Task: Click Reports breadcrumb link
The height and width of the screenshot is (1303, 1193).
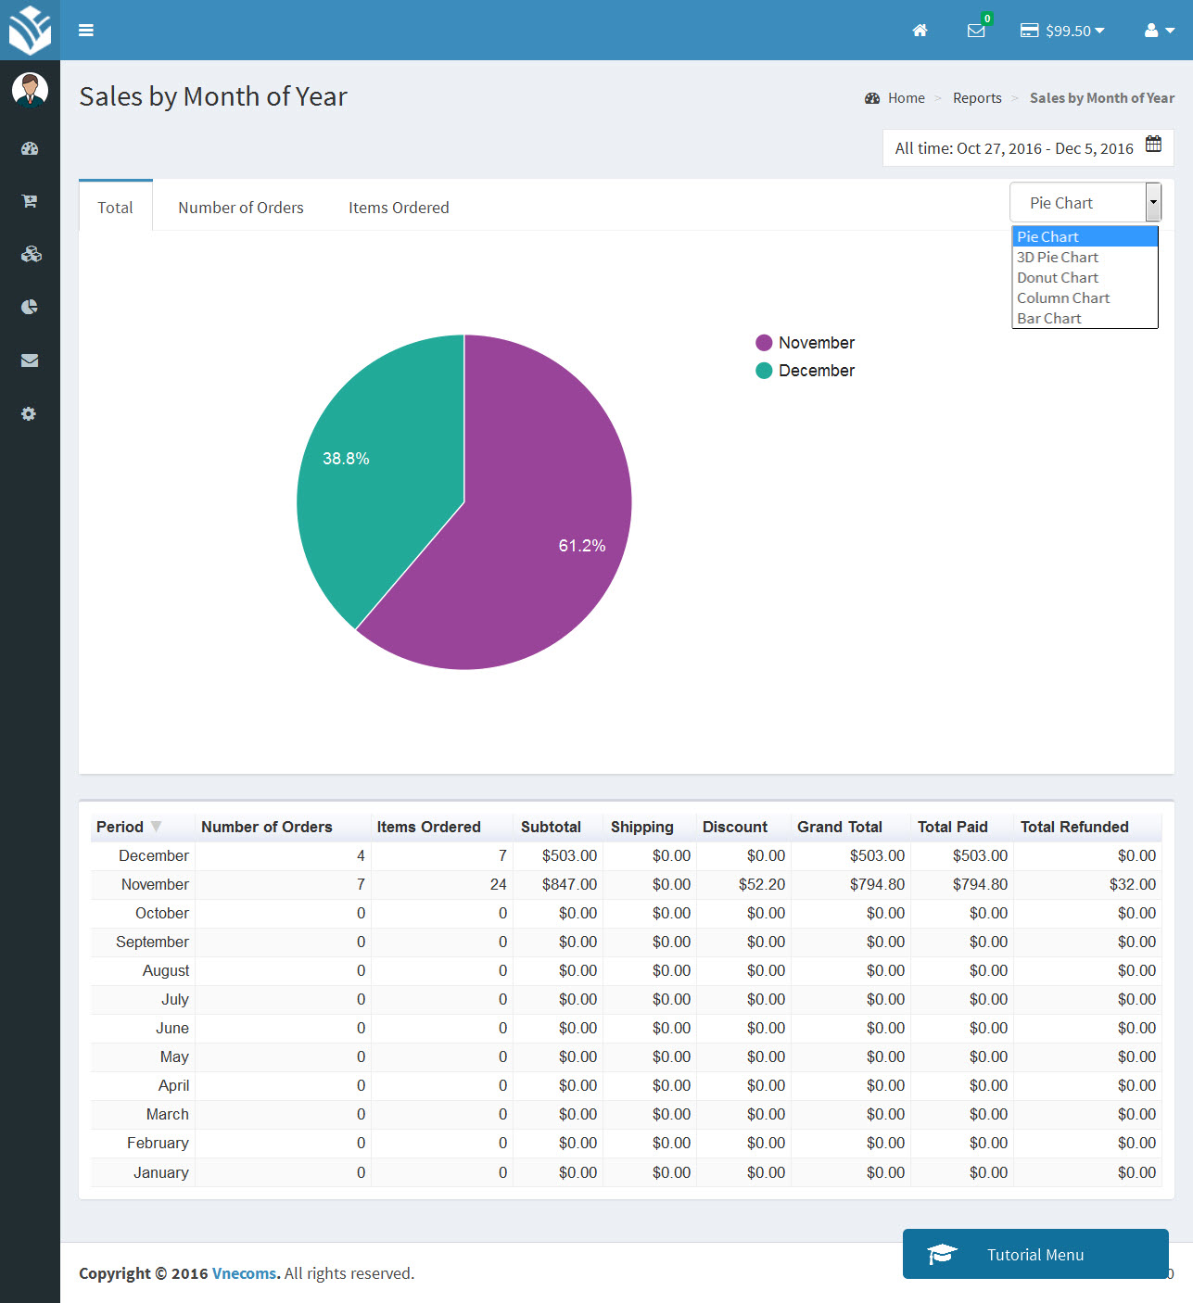Action: (977, 98)
